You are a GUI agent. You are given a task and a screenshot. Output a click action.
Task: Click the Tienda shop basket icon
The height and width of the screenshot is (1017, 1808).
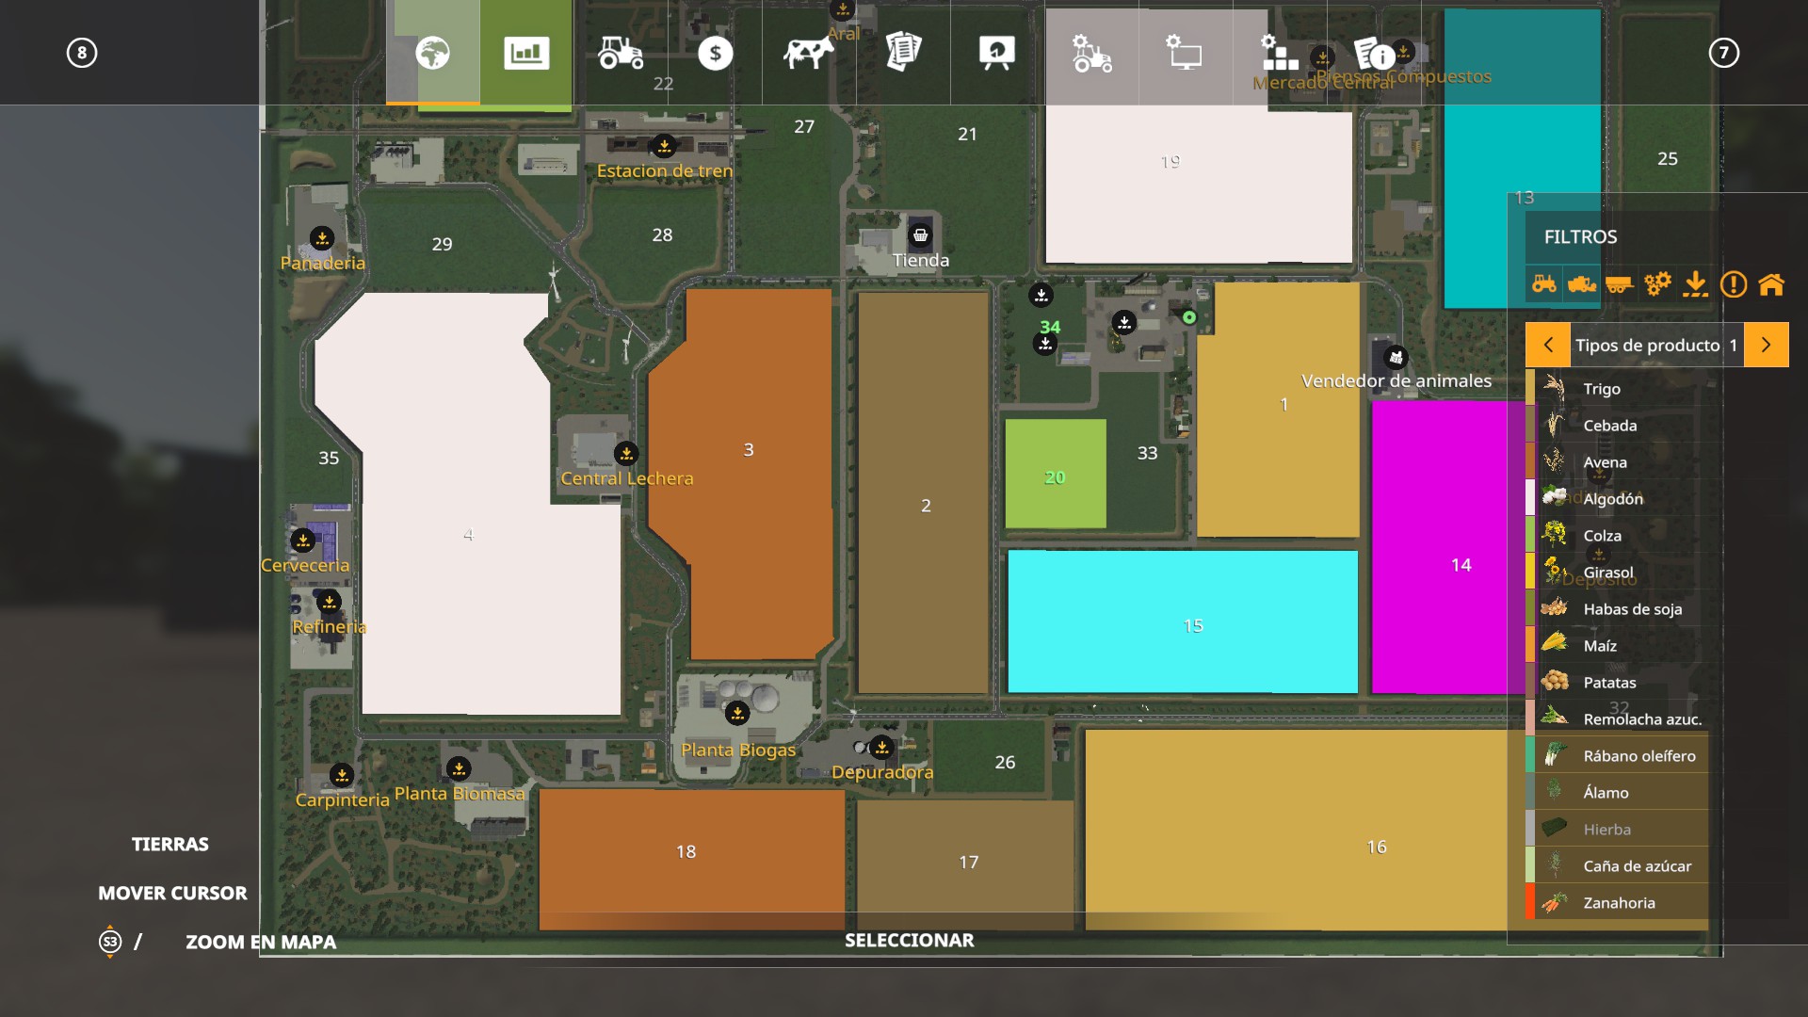point(920,235)
